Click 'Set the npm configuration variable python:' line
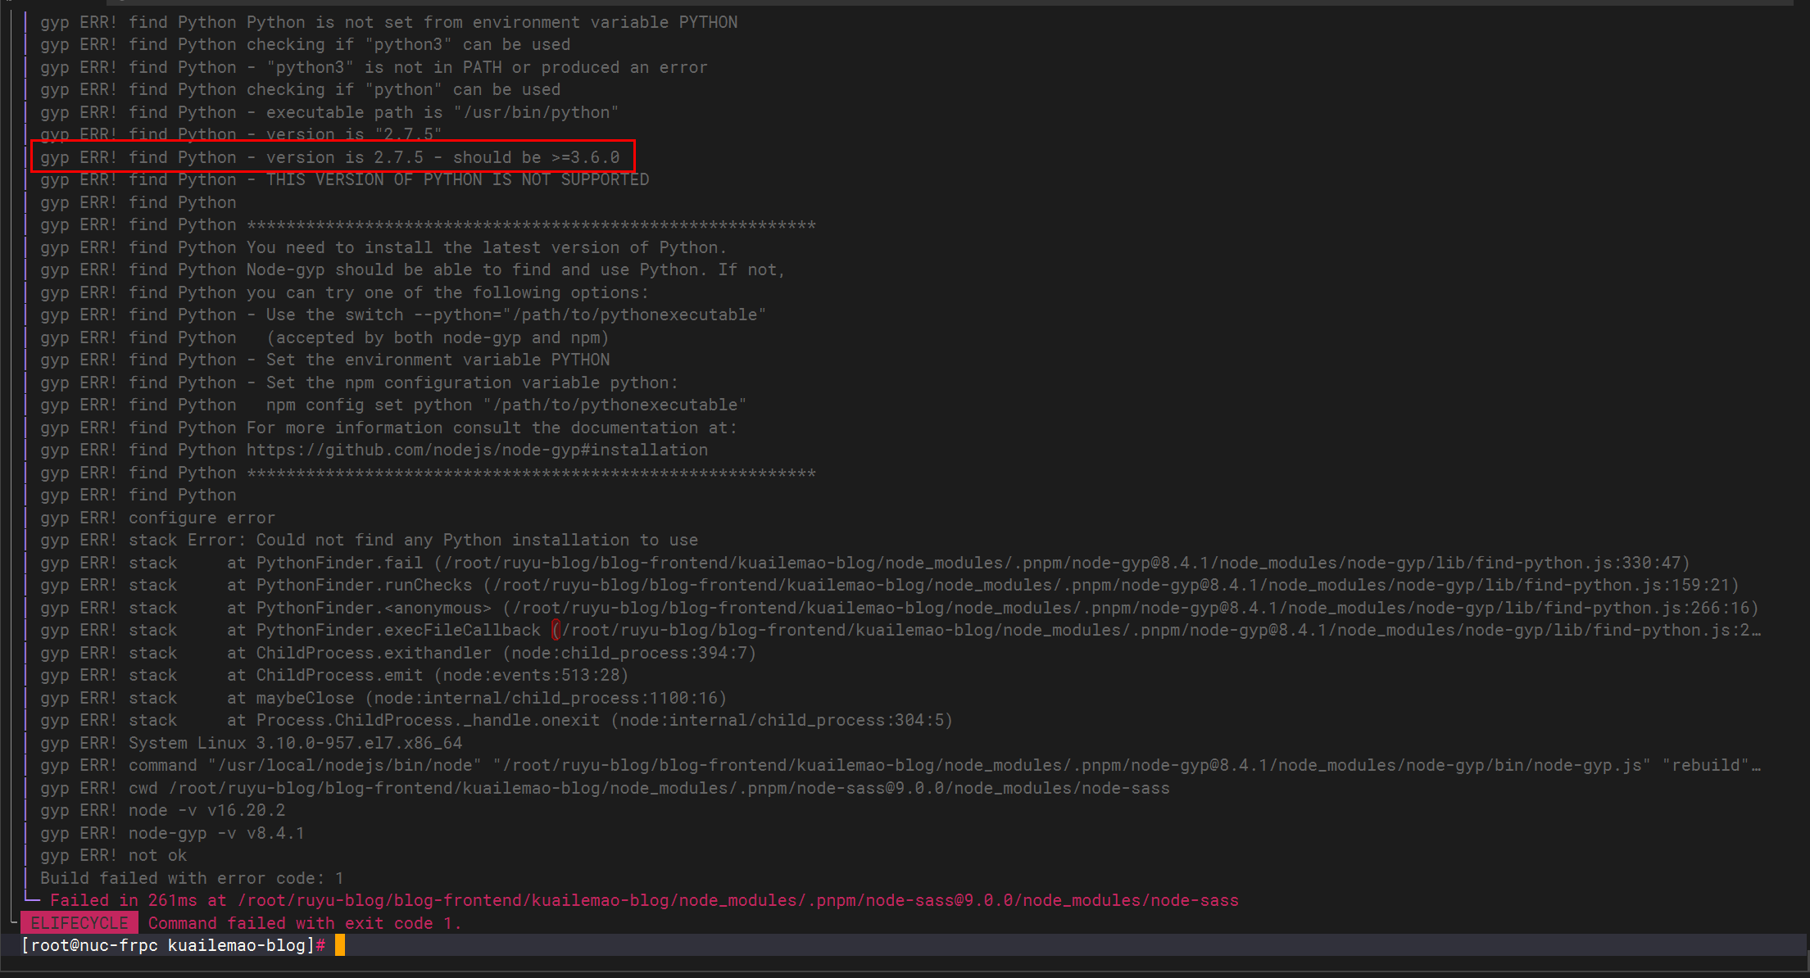Image resolution: width=1810 pixels, height=978 pixels. tap(360, 383)
